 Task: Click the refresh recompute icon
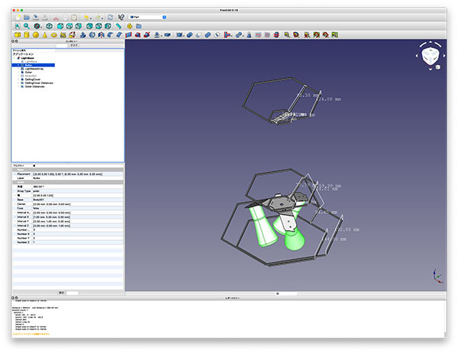point(111,15)
